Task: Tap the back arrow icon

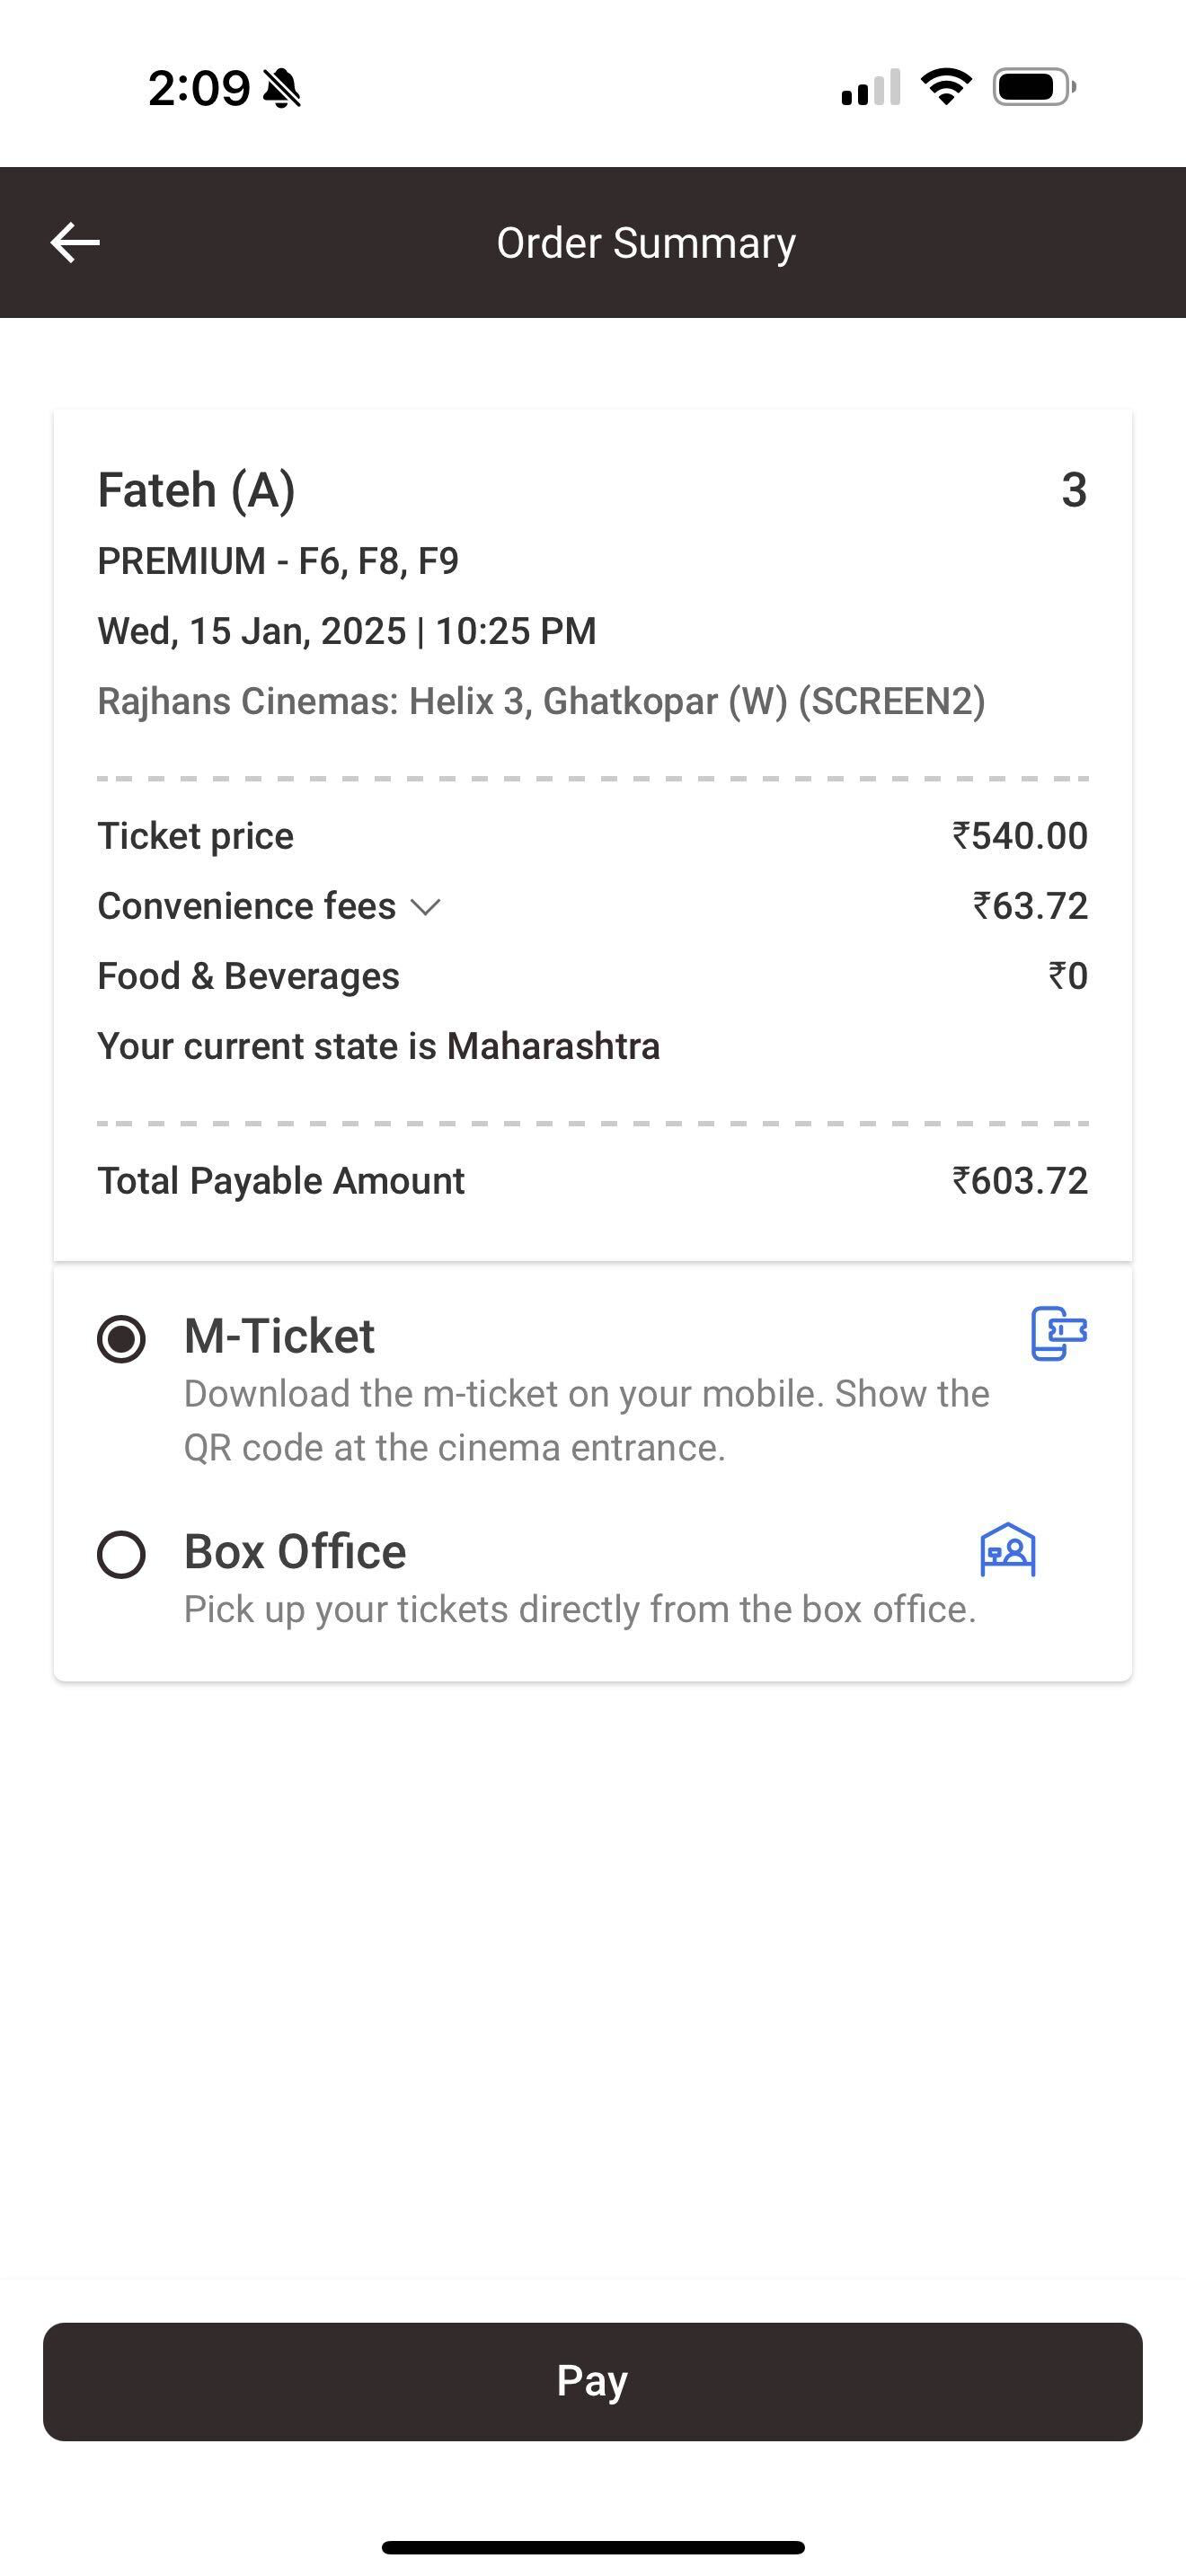Action: (x=75, y=243)
